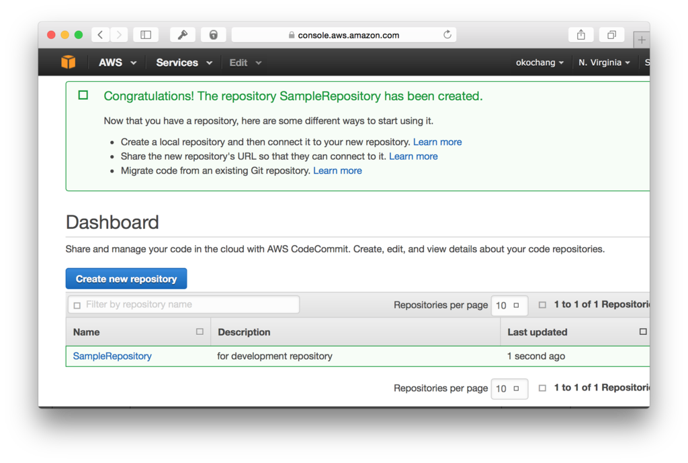Close the Safari window red button

click(x=51, y=35)
